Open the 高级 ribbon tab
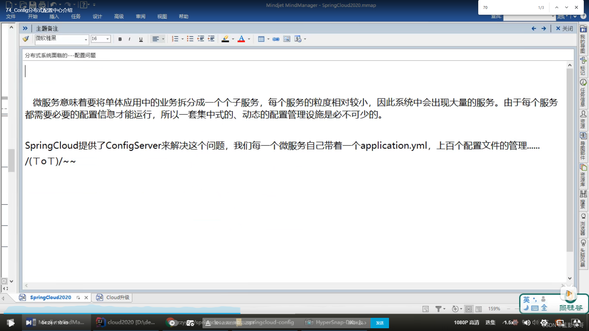 pyautogui.click(x=119, y=17)
